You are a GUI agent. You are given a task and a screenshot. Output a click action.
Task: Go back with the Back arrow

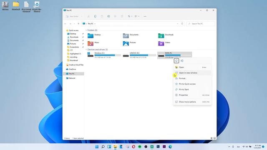65,24
